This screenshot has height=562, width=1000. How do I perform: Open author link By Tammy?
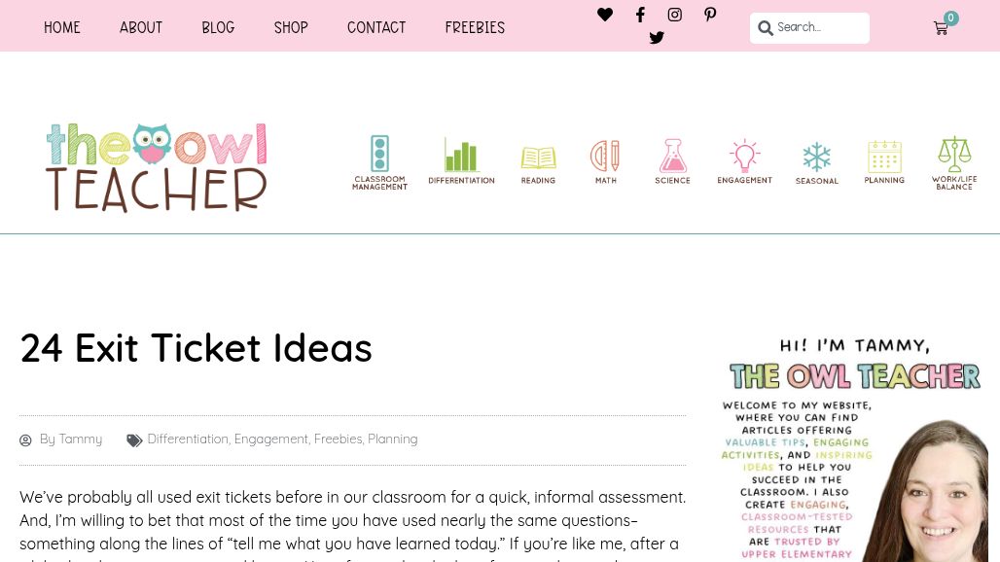point(71,439)
